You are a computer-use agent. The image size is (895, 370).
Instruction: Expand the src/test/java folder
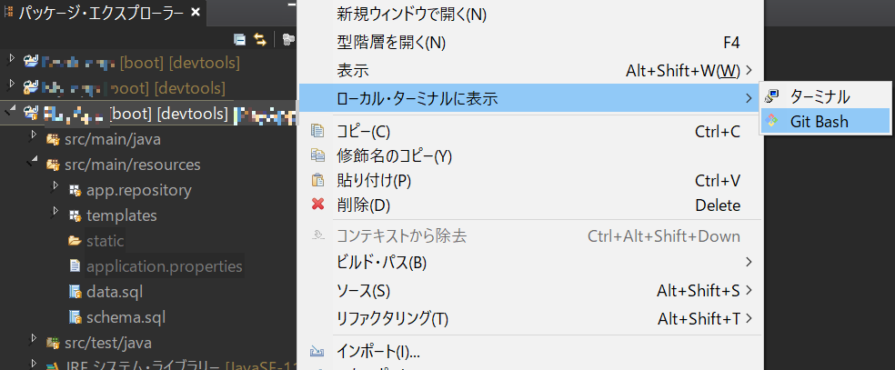pos(35,339)
